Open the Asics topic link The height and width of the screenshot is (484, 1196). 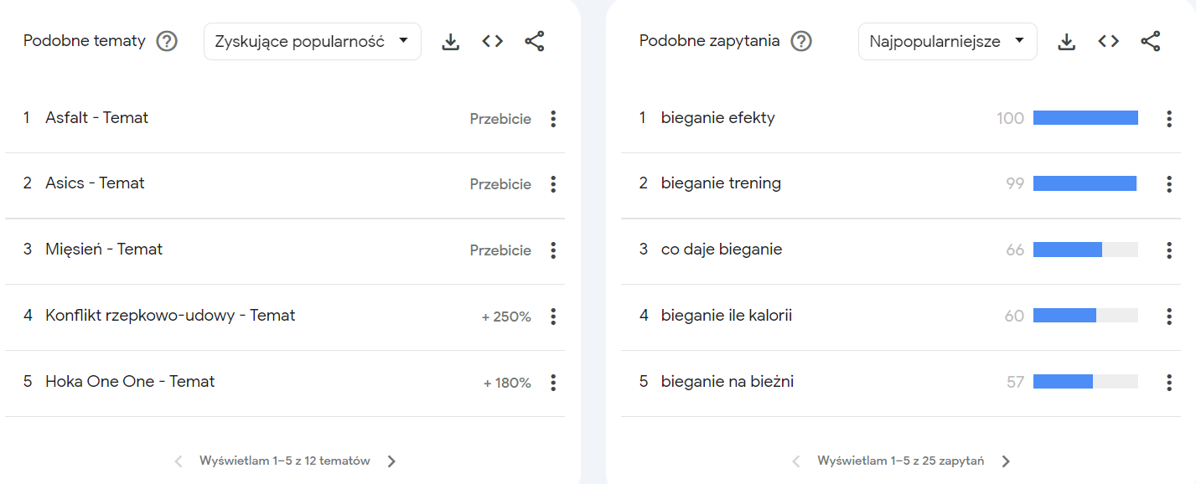point(96,183)
